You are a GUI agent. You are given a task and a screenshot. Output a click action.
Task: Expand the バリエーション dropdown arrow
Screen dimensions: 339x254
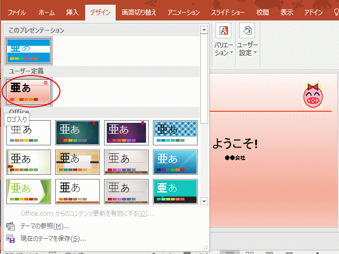pos(231,52)
